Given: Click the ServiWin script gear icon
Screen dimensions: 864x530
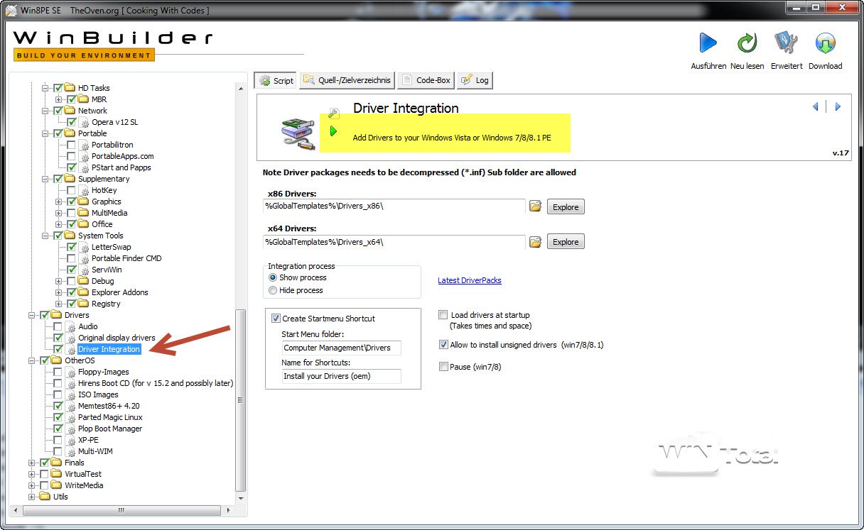Looking at the screenshot, I should point(85,270).
